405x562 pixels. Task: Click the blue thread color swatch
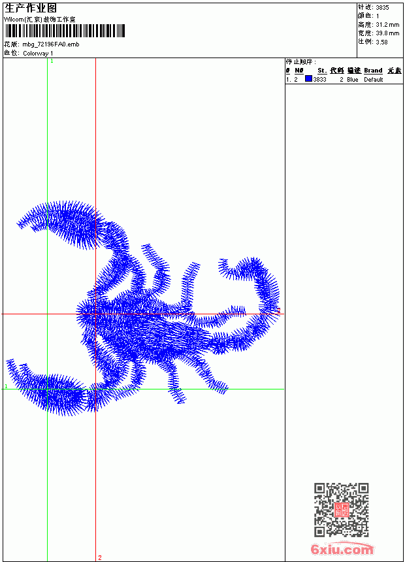click(x=308, y=79)
